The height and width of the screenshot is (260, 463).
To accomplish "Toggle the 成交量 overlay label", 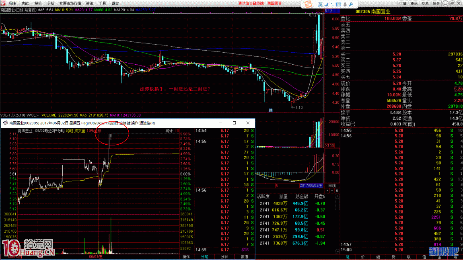I will [79, 131].
